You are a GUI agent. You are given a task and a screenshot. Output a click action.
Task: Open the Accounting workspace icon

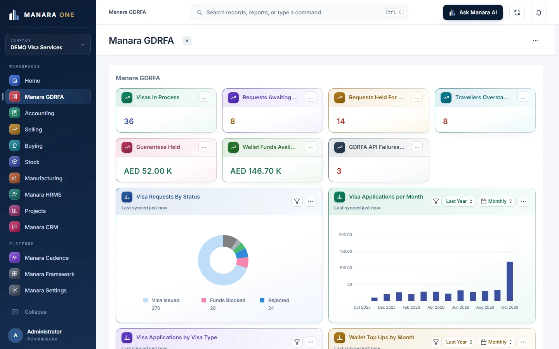(15, 113)
